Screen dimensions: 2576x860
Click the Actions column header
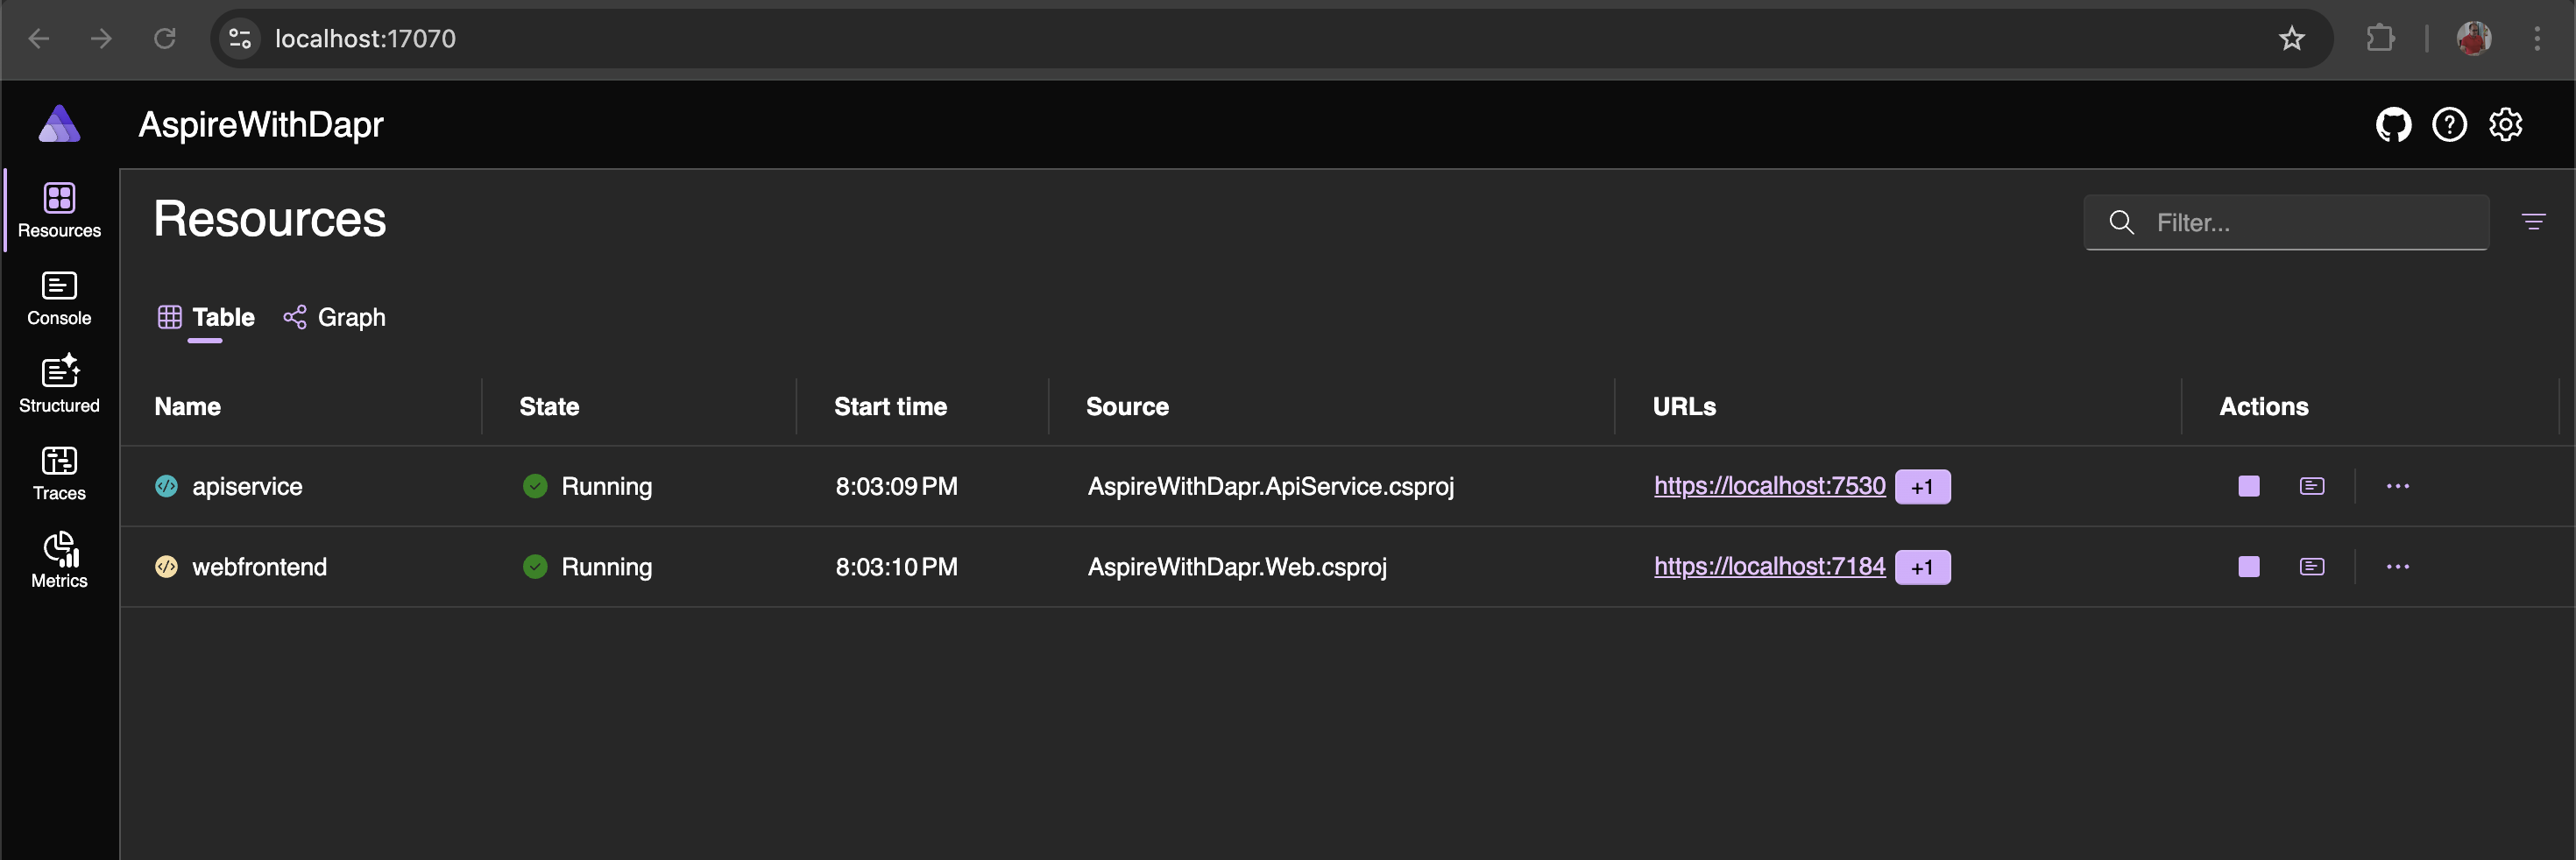(x=2264, y=407)
